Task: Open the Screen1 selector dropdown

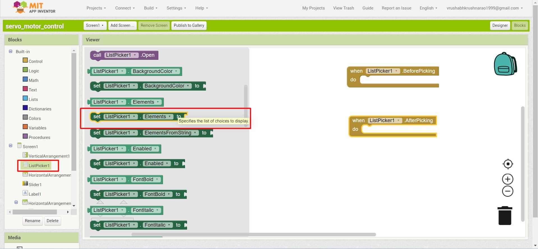Action: (x=95, y=25)
